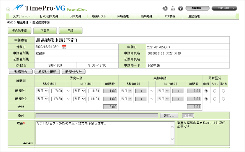
Task: Click the back arrow icon in header
Action: [x=165, y=8]
